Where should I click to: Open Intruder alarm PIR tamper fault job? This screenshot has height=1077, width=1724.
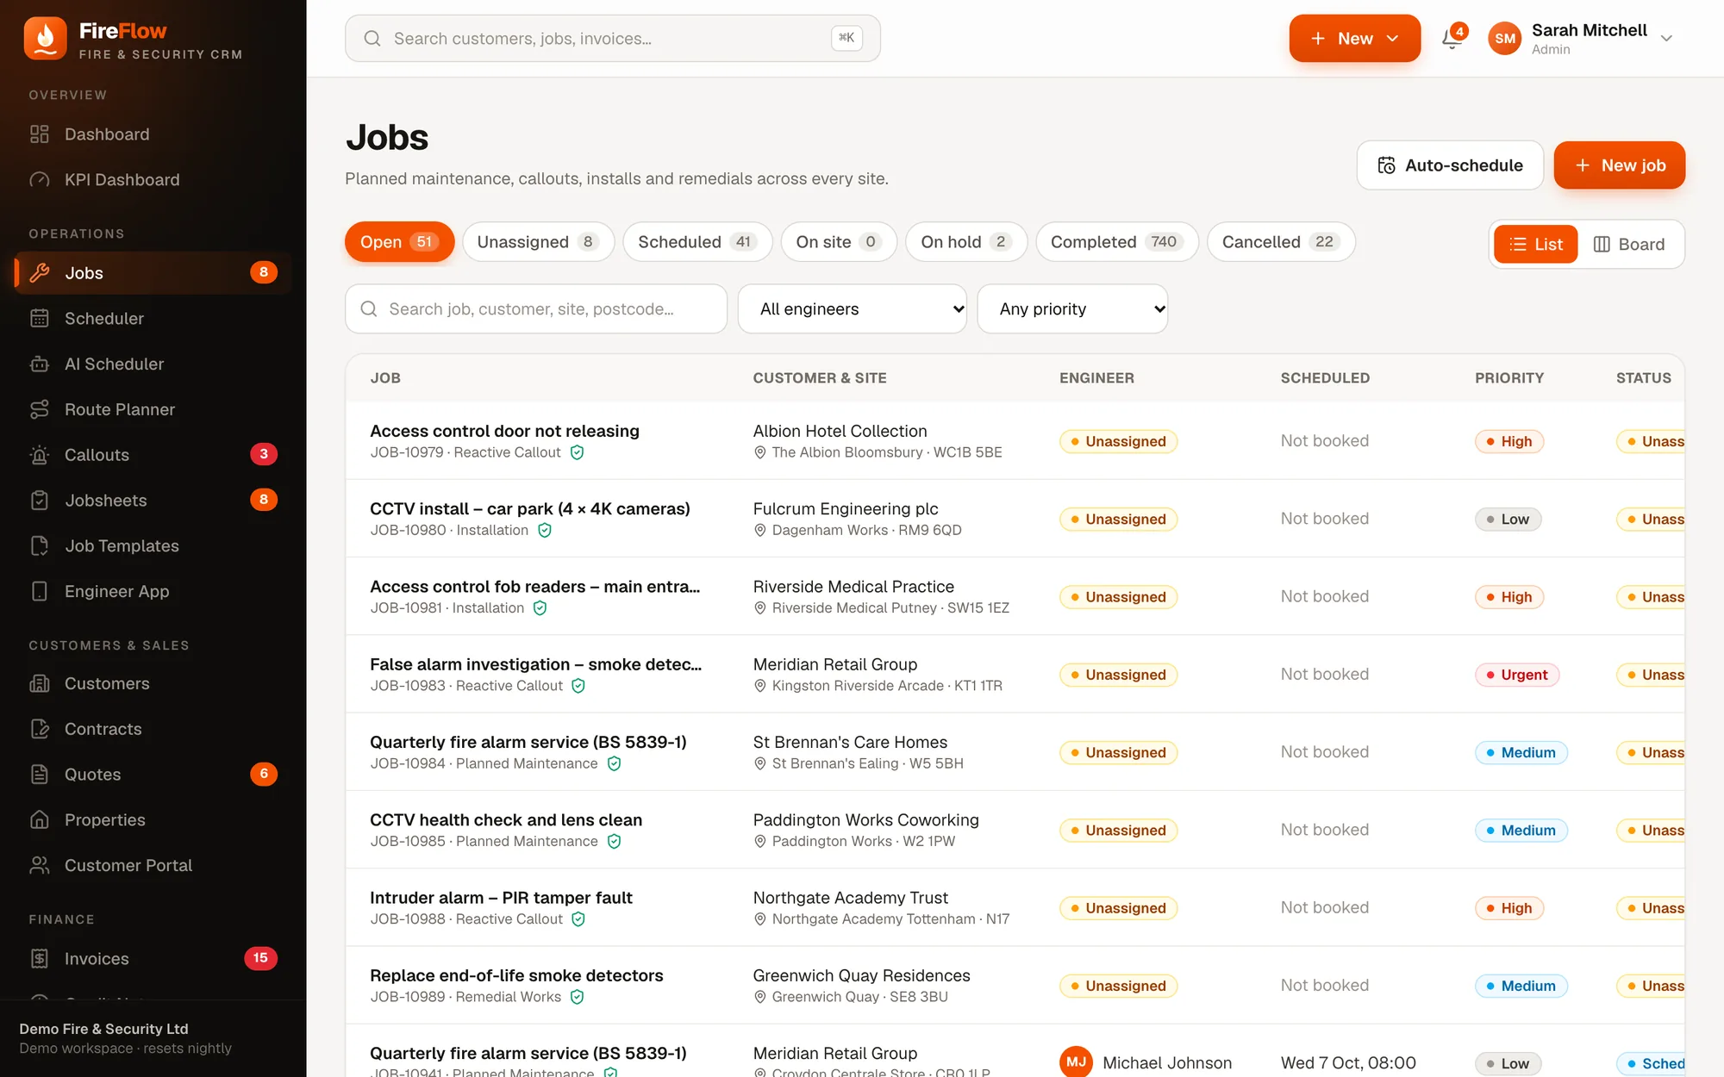(x=501, y=898)
